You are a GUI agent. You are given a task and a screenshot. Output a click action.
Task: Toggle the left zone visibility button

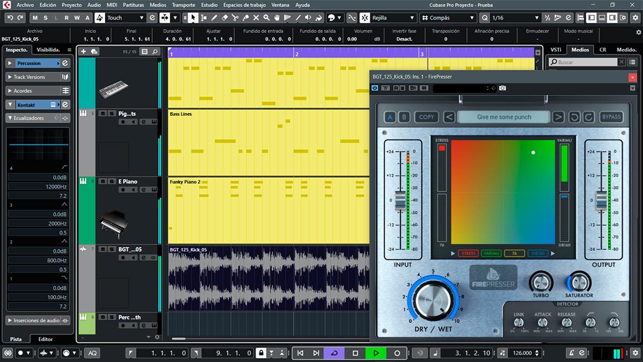tap(591, 18)
